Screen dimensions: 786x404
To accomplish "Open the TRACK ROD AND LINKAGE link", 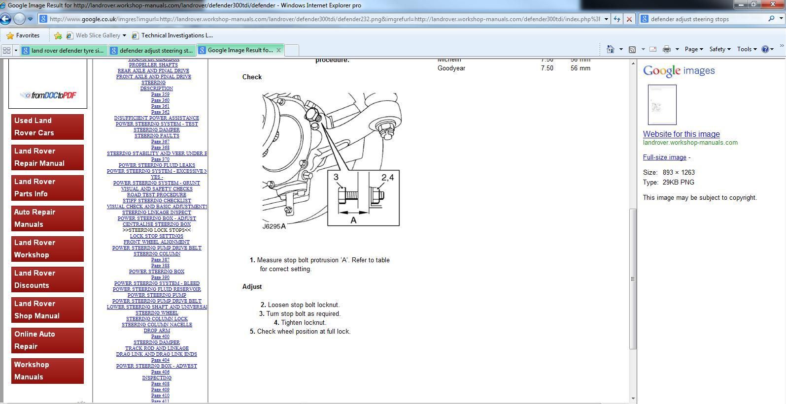I will [157, 348].
